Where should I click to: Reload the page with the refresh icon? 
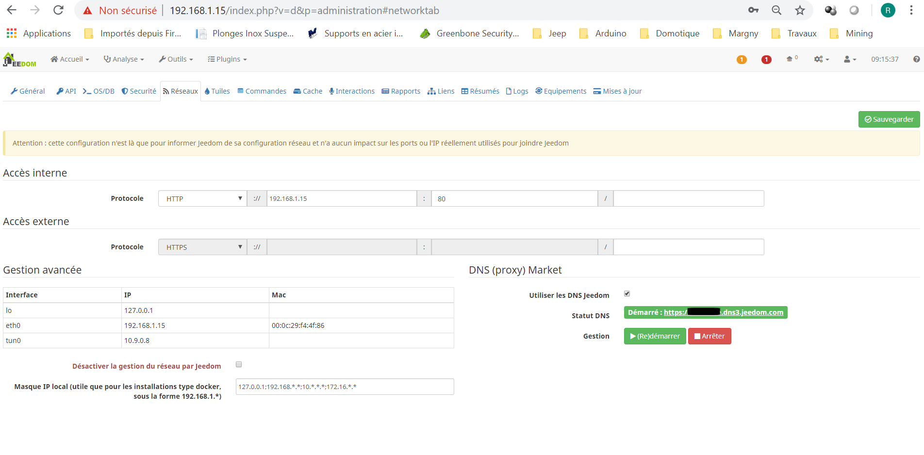click(58, 10)
